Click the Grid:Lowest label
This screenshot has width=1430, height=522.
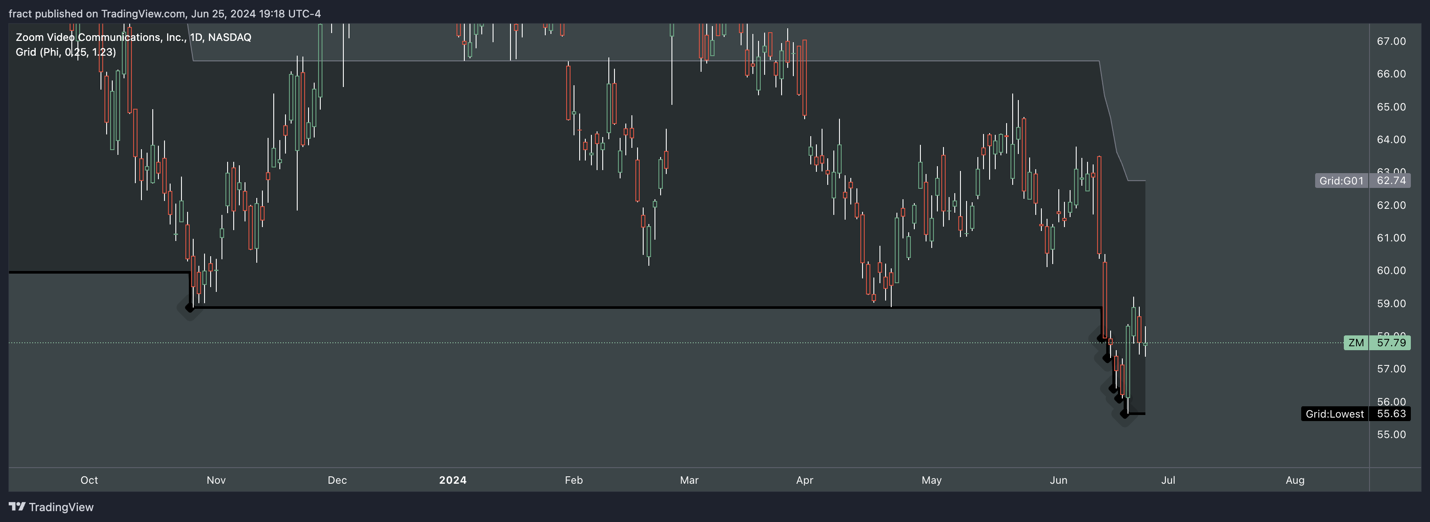pyautogui.click(x=1335, y=414)
